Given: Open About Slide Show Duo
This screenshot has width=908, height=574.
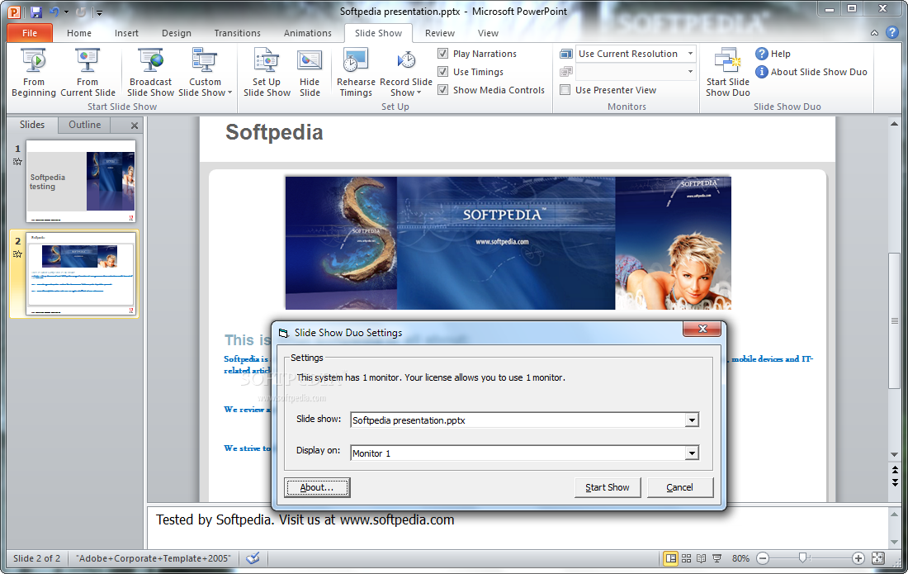Looking at the screenshot, I should pyautogui.click(x=811, y=72).
